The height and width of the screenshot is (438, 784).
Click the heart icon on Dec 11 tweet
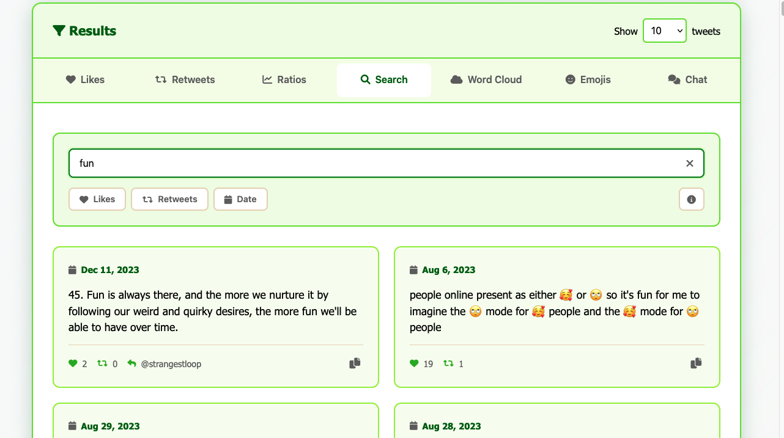point(73,363)
